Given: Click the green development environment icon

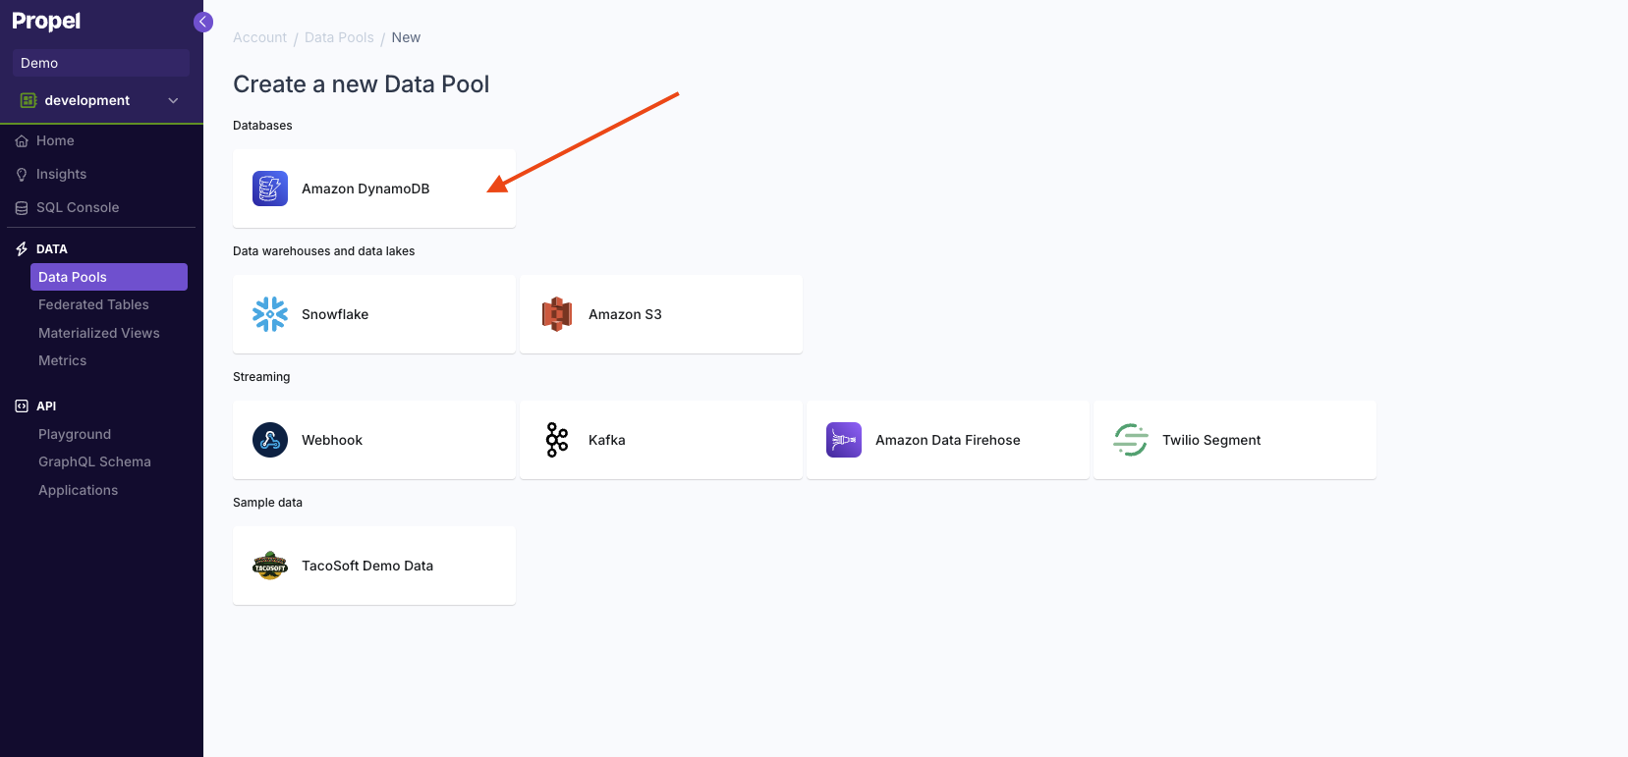Looking at the screenshot, I should click(x=28, y=100).
